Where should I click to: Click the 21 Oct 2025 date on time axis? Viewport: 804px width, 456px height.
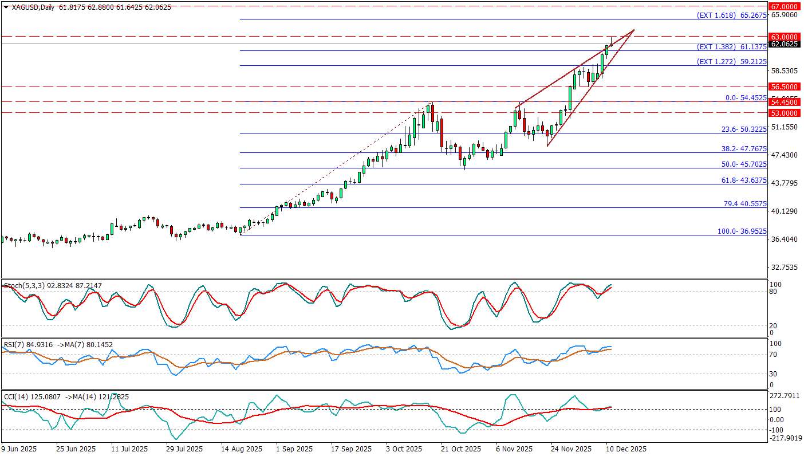point(462,449)
